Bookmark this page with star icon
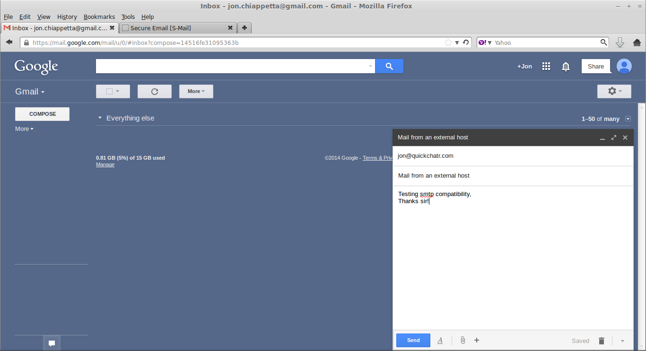646x351 pixels. tap(448, 43)
